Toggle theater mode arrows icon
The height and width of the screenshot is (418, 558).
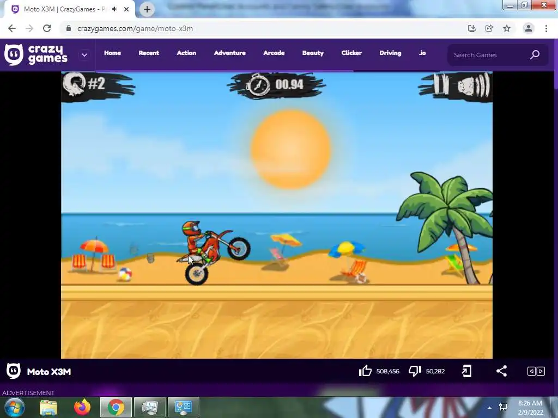[x=536, y=371]
